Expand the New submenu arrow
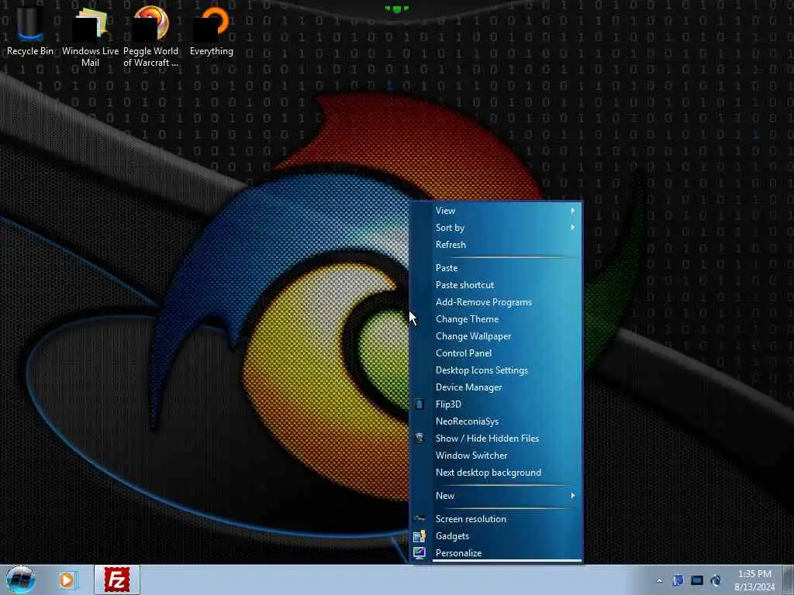 [573, 495]
